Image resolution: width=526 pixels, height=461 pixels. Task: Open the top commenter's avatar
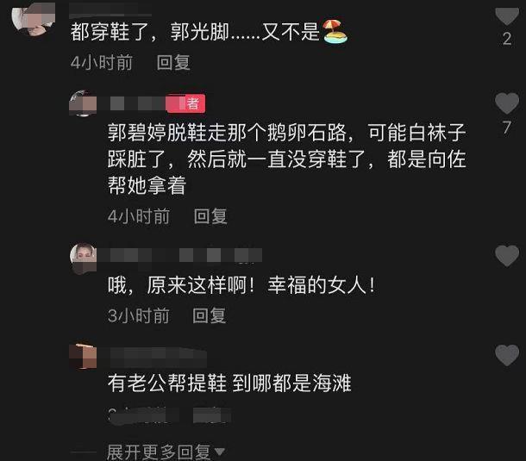34,18
